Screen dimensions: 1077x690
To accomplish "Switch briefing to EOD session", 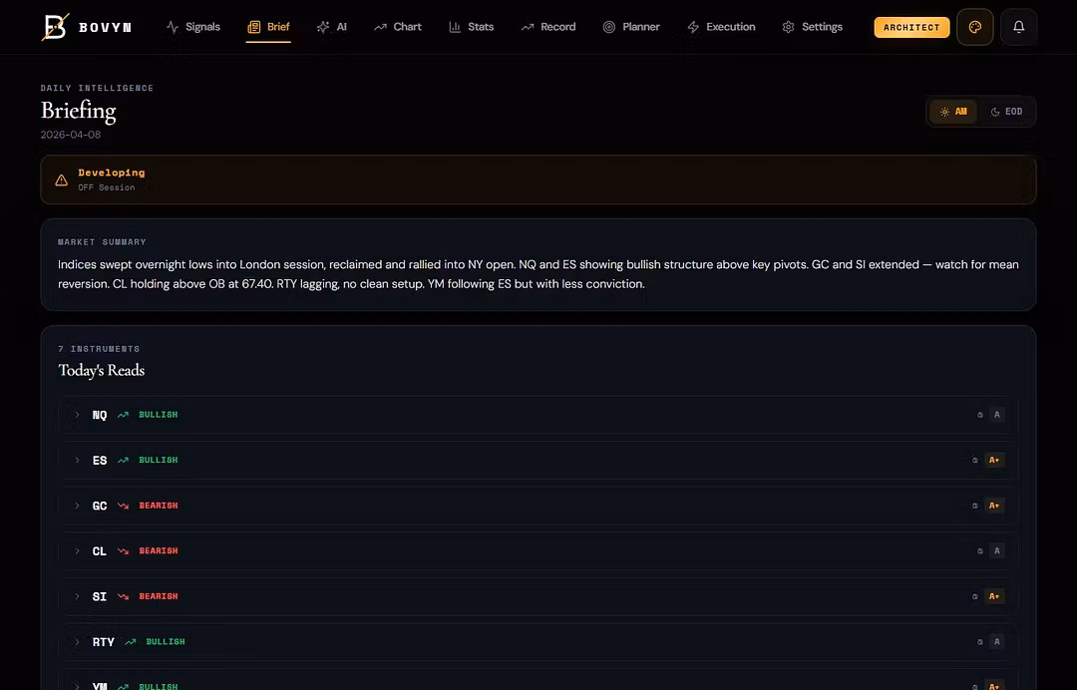I will [x=1006, y=112].
